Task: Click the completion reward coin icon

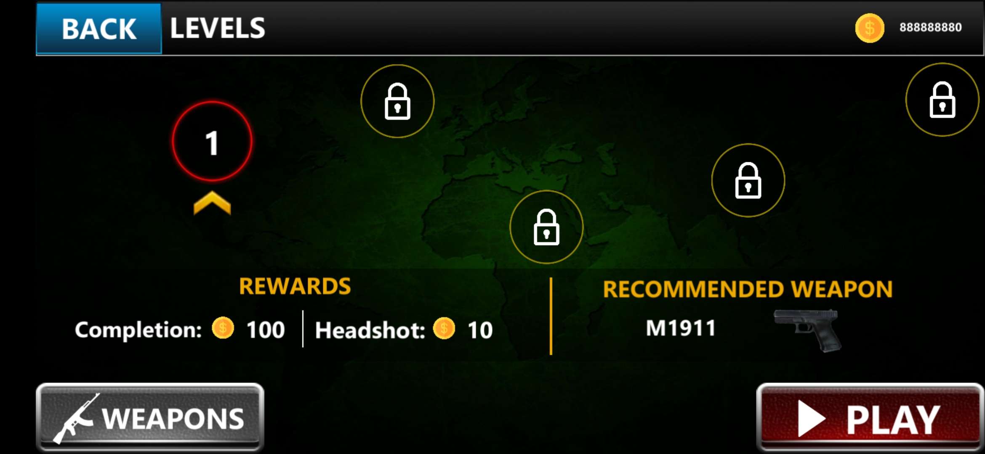Action: coord(223,328)
